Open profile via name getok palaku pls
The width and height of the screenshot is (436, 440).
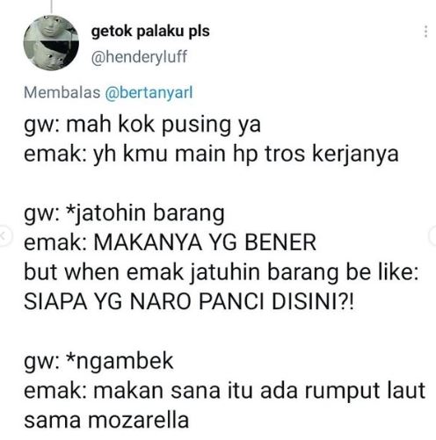tap(150, 31)
